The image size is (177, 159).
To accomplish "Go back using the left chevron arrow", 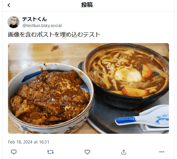I will [x=9, y=5].
